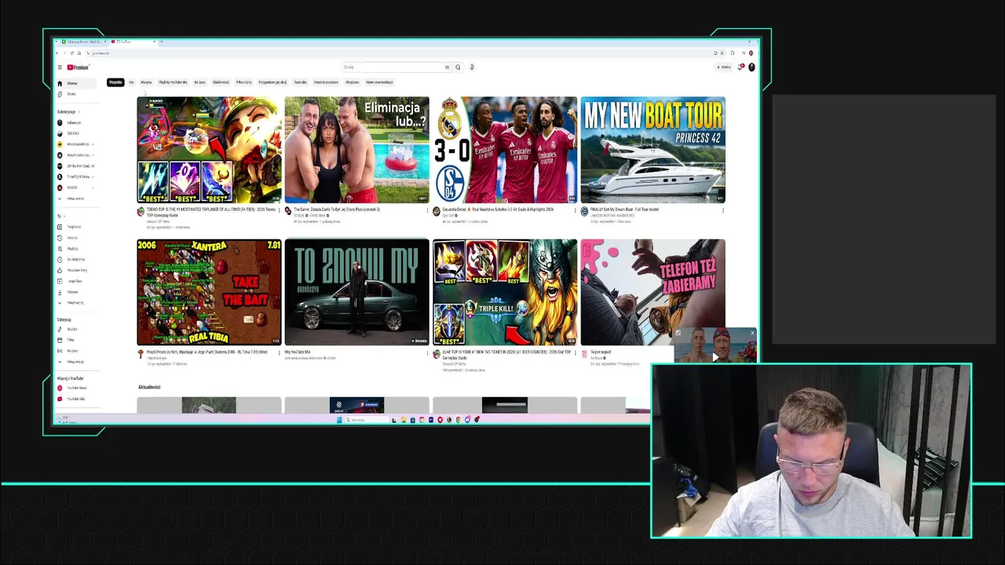The width and height of the screenshot is (1005, 565).
Task: Open the notifications bell
Action: tap(740, 67)
